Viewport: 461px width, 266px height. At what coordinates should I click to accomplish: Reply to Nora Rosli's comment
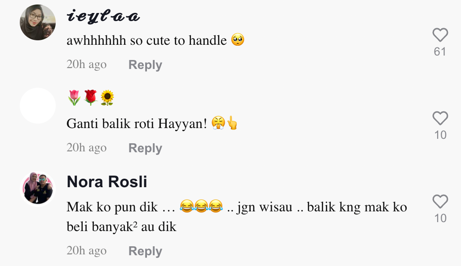click(x=145, y=251)
